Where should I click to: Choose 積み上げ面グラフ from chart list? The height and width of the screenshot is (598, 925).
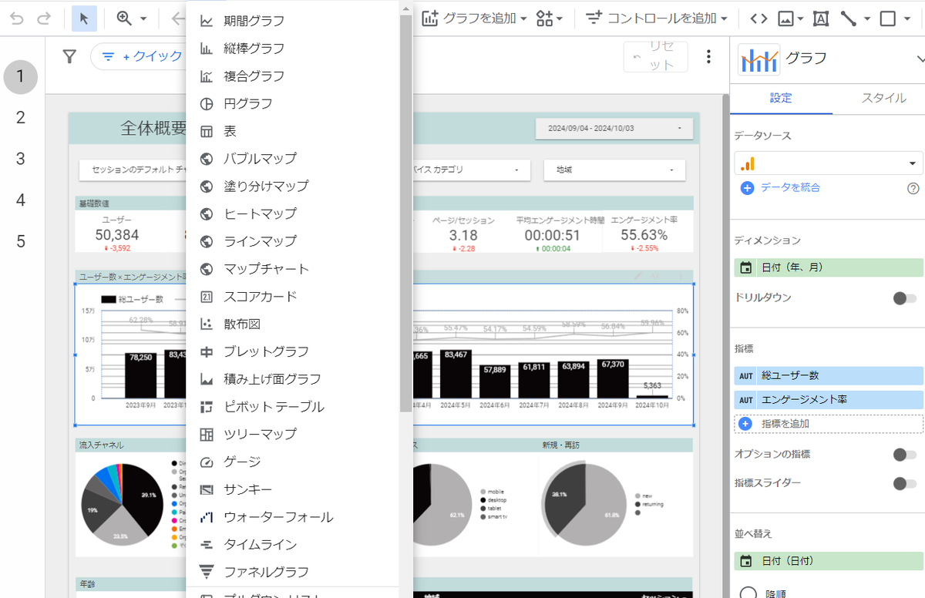tap(292, 379)
